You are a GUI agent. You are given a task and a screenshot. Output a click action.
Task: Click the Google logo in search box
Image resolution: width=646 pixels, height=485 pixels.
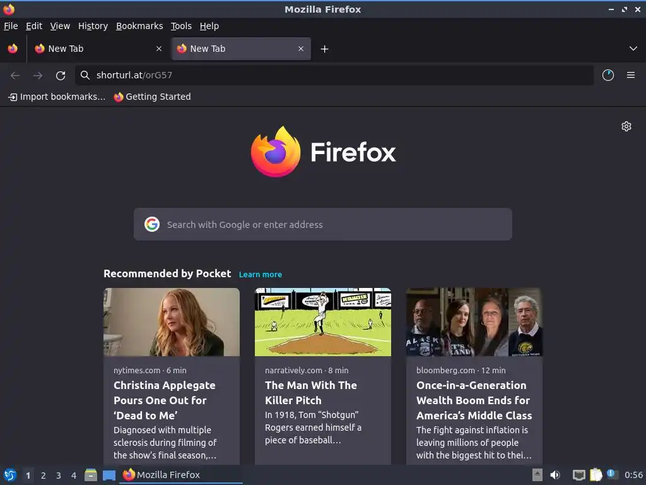point(152,224)
